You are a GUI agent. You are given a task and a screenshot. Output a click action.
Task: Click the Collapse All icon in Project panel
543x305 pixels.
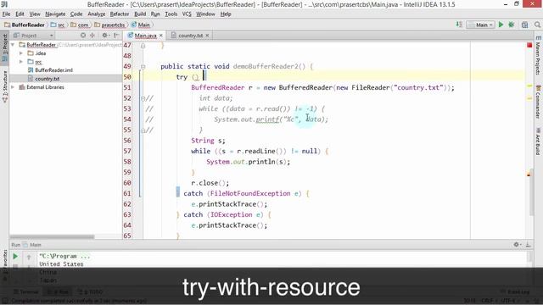[92, 36]
